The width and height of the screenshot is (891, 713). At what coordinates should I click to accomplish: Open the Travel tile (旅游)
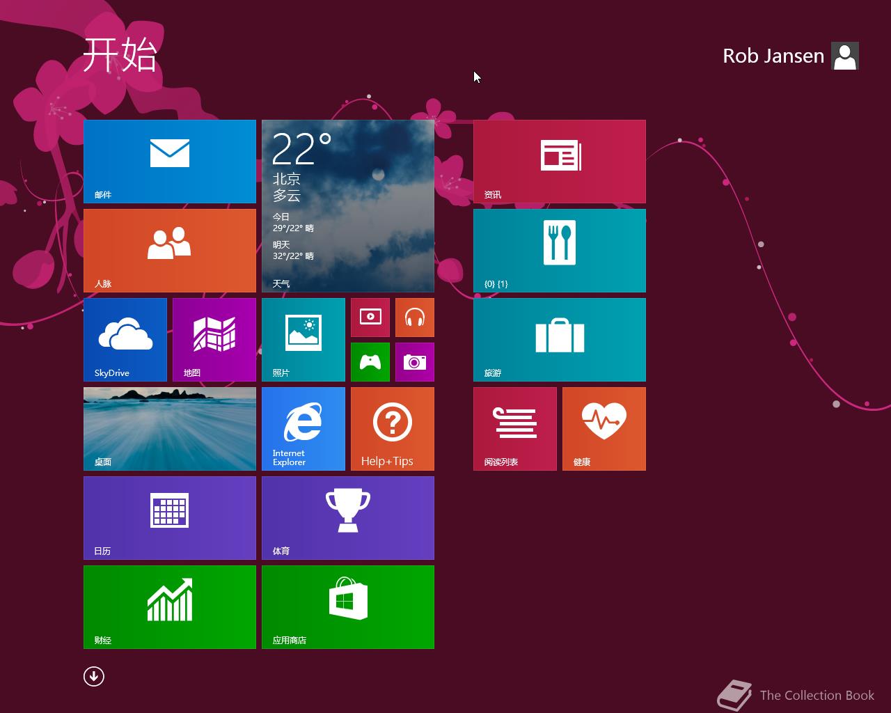tap(560, 340)
